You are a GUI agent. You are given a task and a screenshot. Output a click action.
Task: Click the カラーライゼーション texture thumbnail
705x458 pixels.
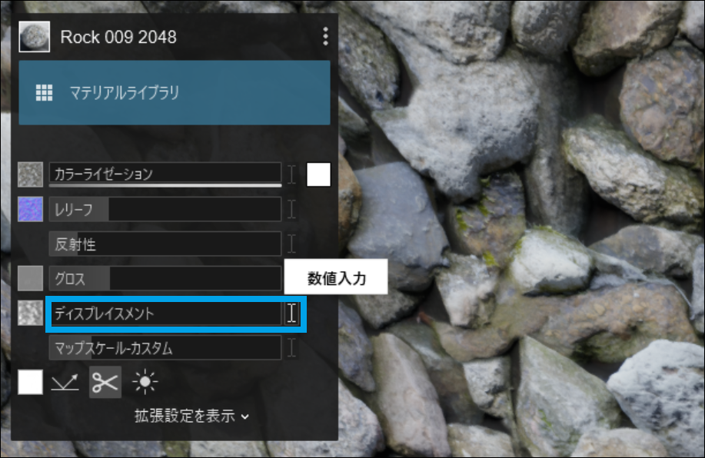click(30, 174)
